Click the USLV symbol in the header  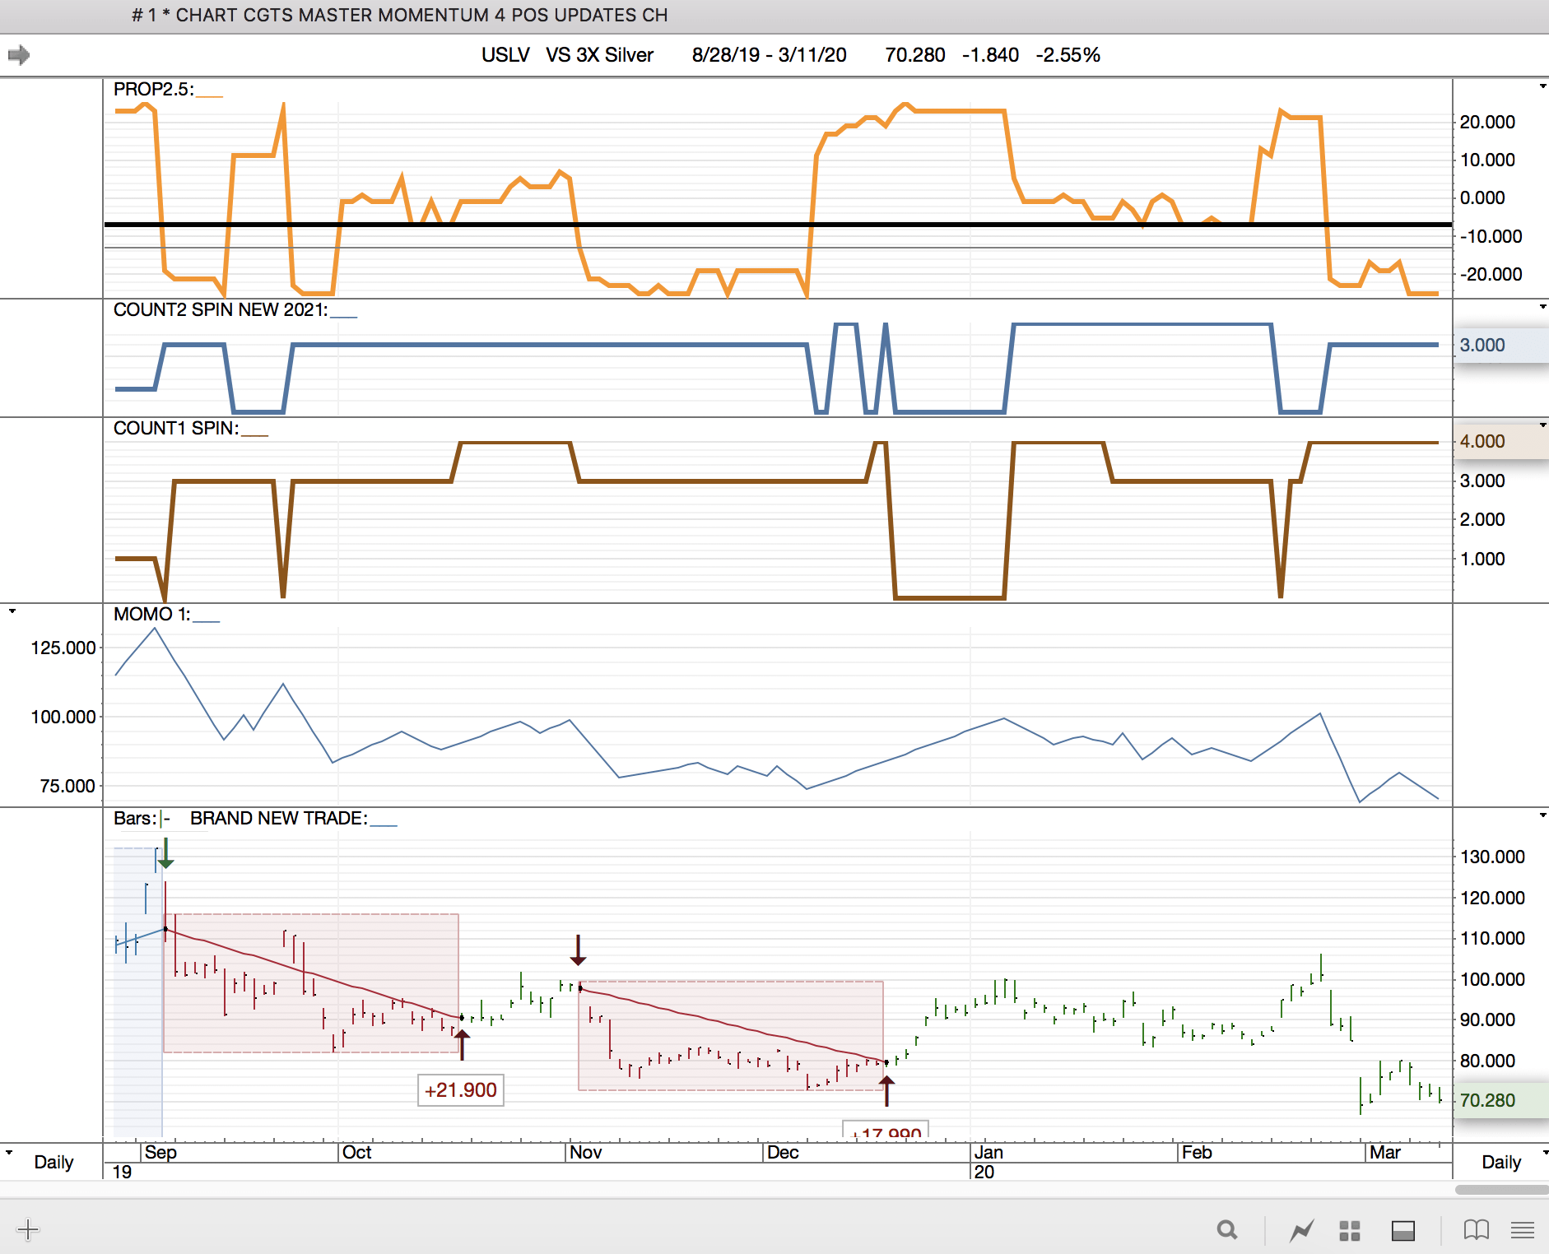(505, 55)
